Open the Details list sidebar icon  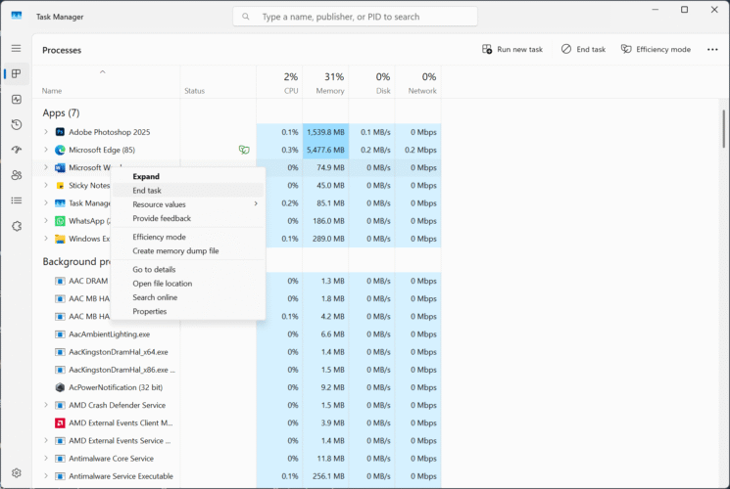[x=16, y=200]
